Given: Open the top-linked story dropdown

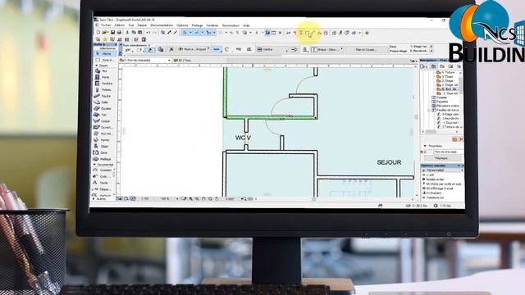Looking at the screenshot, I should (x=421, y=47).
